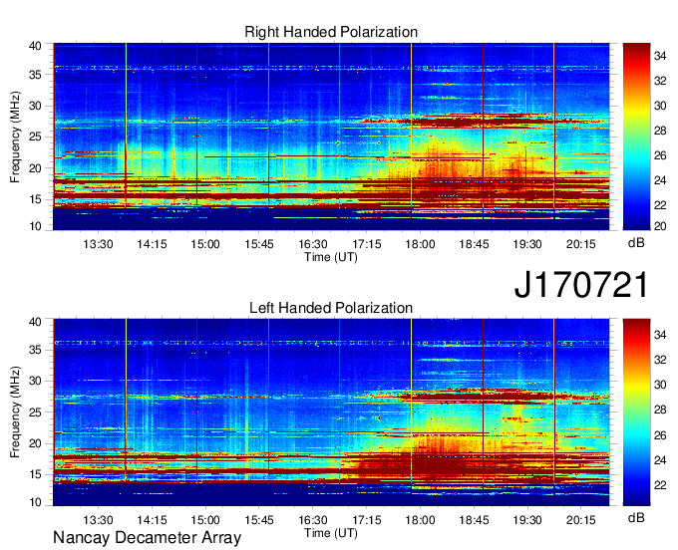Click "Time (UT)" label under Right Handed plot
The width and height of the screenshot is (678, 550).
[x=331, y=257]
